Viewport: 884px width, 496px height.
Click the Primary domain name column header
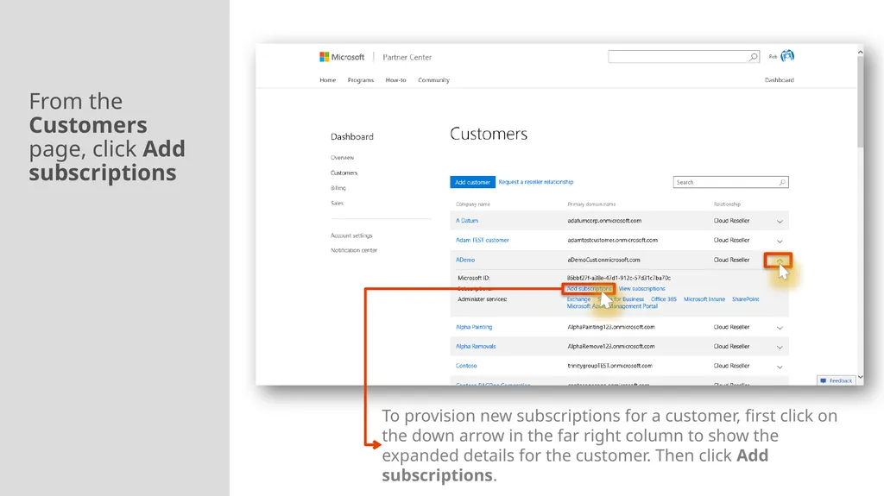point(591,204)
